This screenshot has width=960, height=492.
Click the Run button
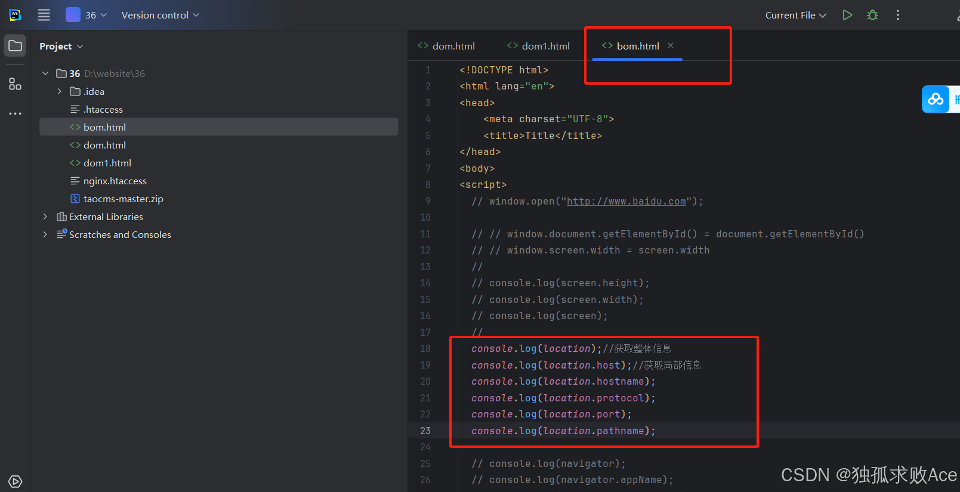click(847, 15)
